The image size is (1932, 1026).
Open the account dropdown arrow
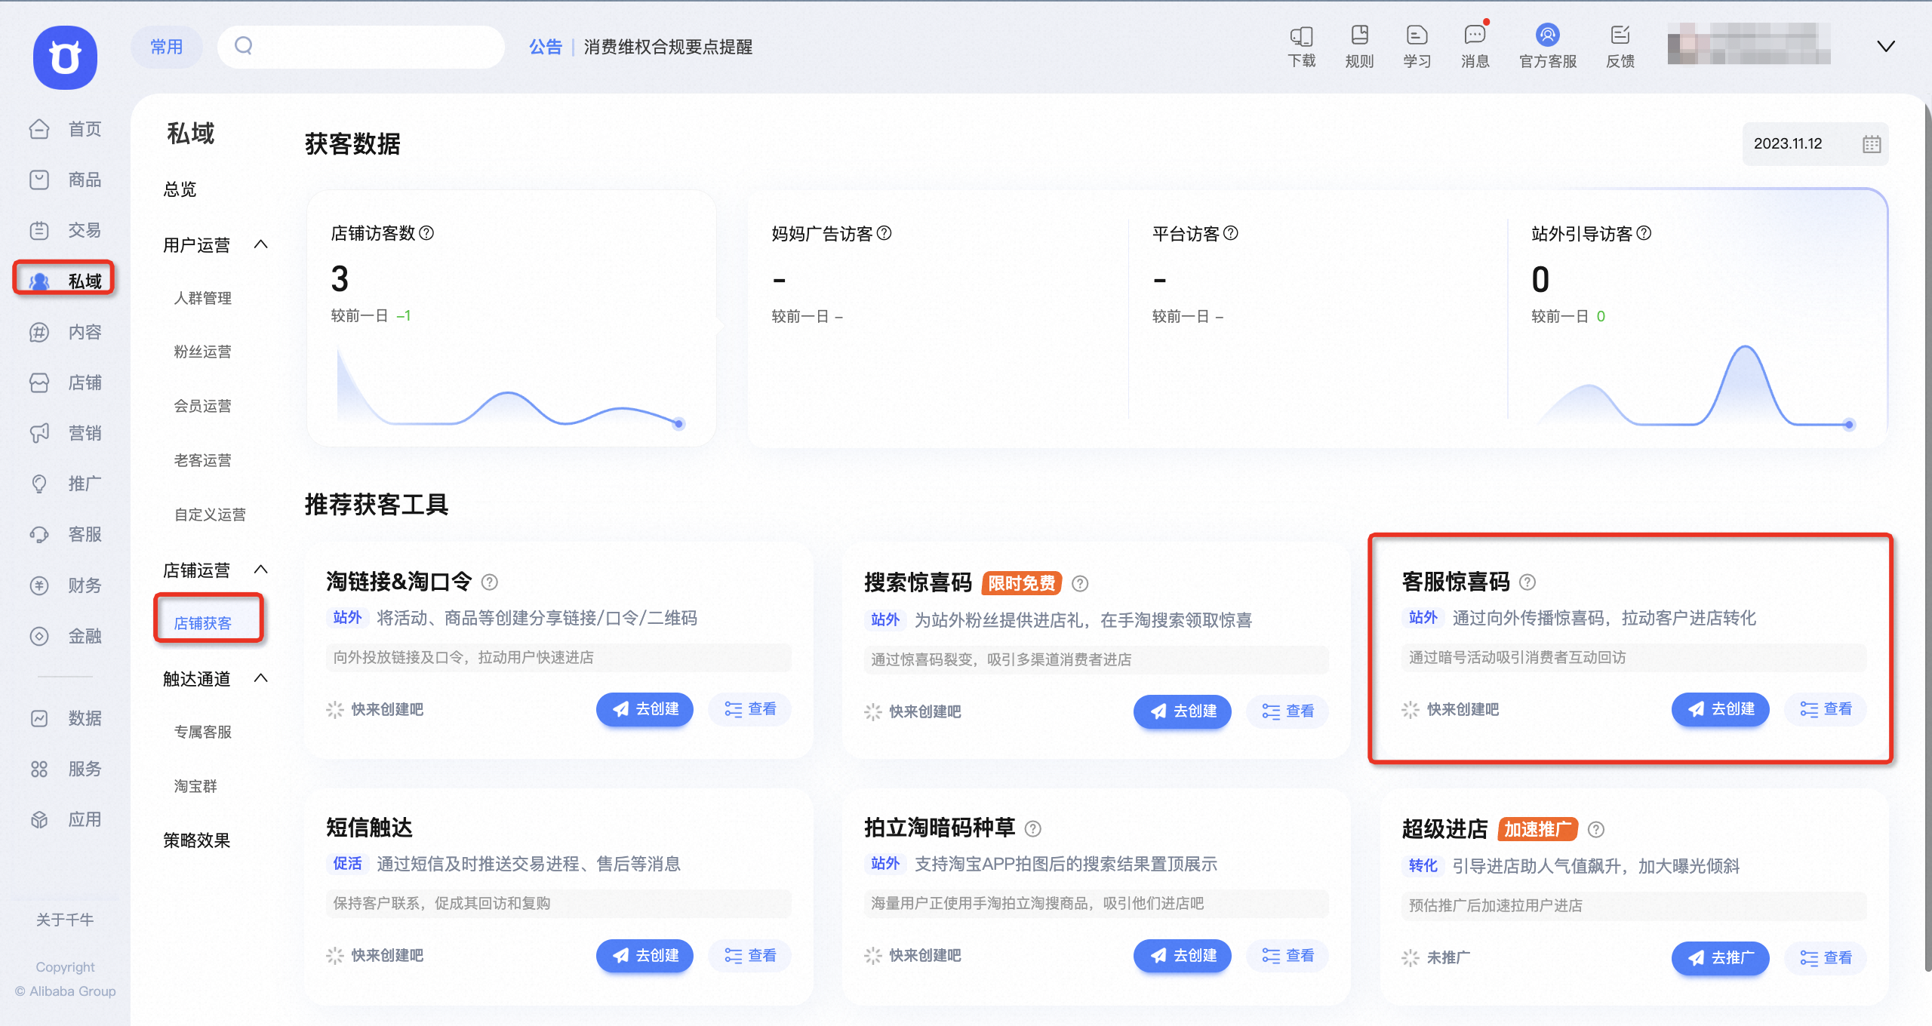click(1885, 47)
